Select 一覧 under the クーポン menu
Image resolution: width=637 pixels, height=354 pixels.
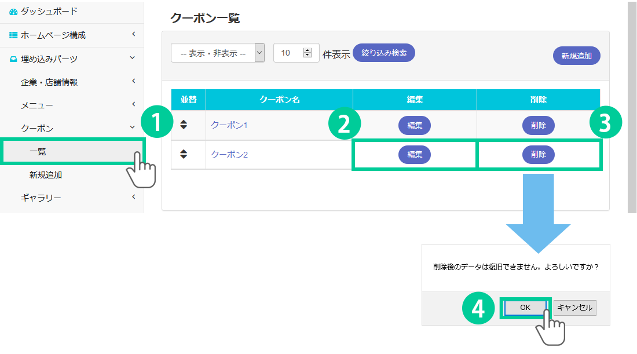click(38, 152)
